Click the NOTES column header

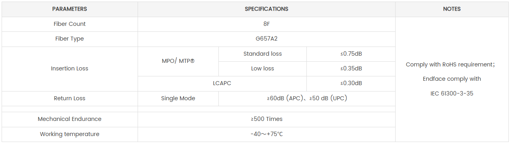click(452, 9)
